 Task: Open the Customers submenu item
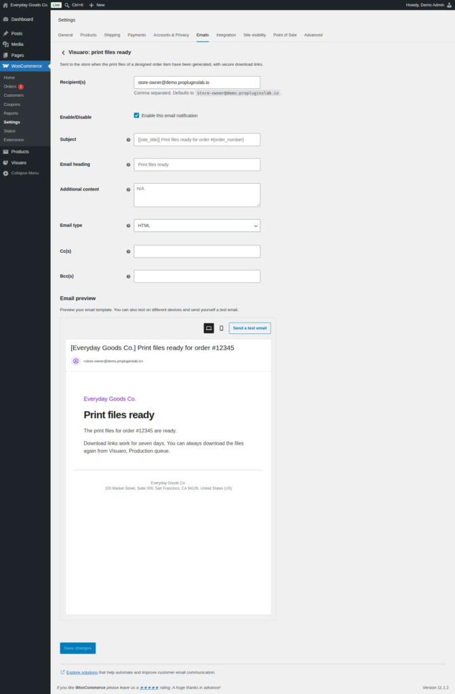14,95
